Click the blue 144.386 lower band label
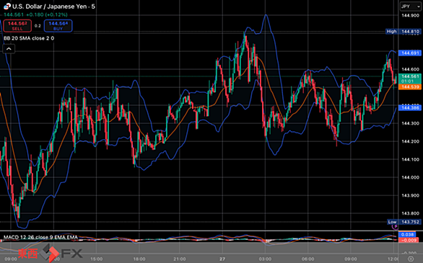Screen dimensions: 423x263 (x=409, y=108)
